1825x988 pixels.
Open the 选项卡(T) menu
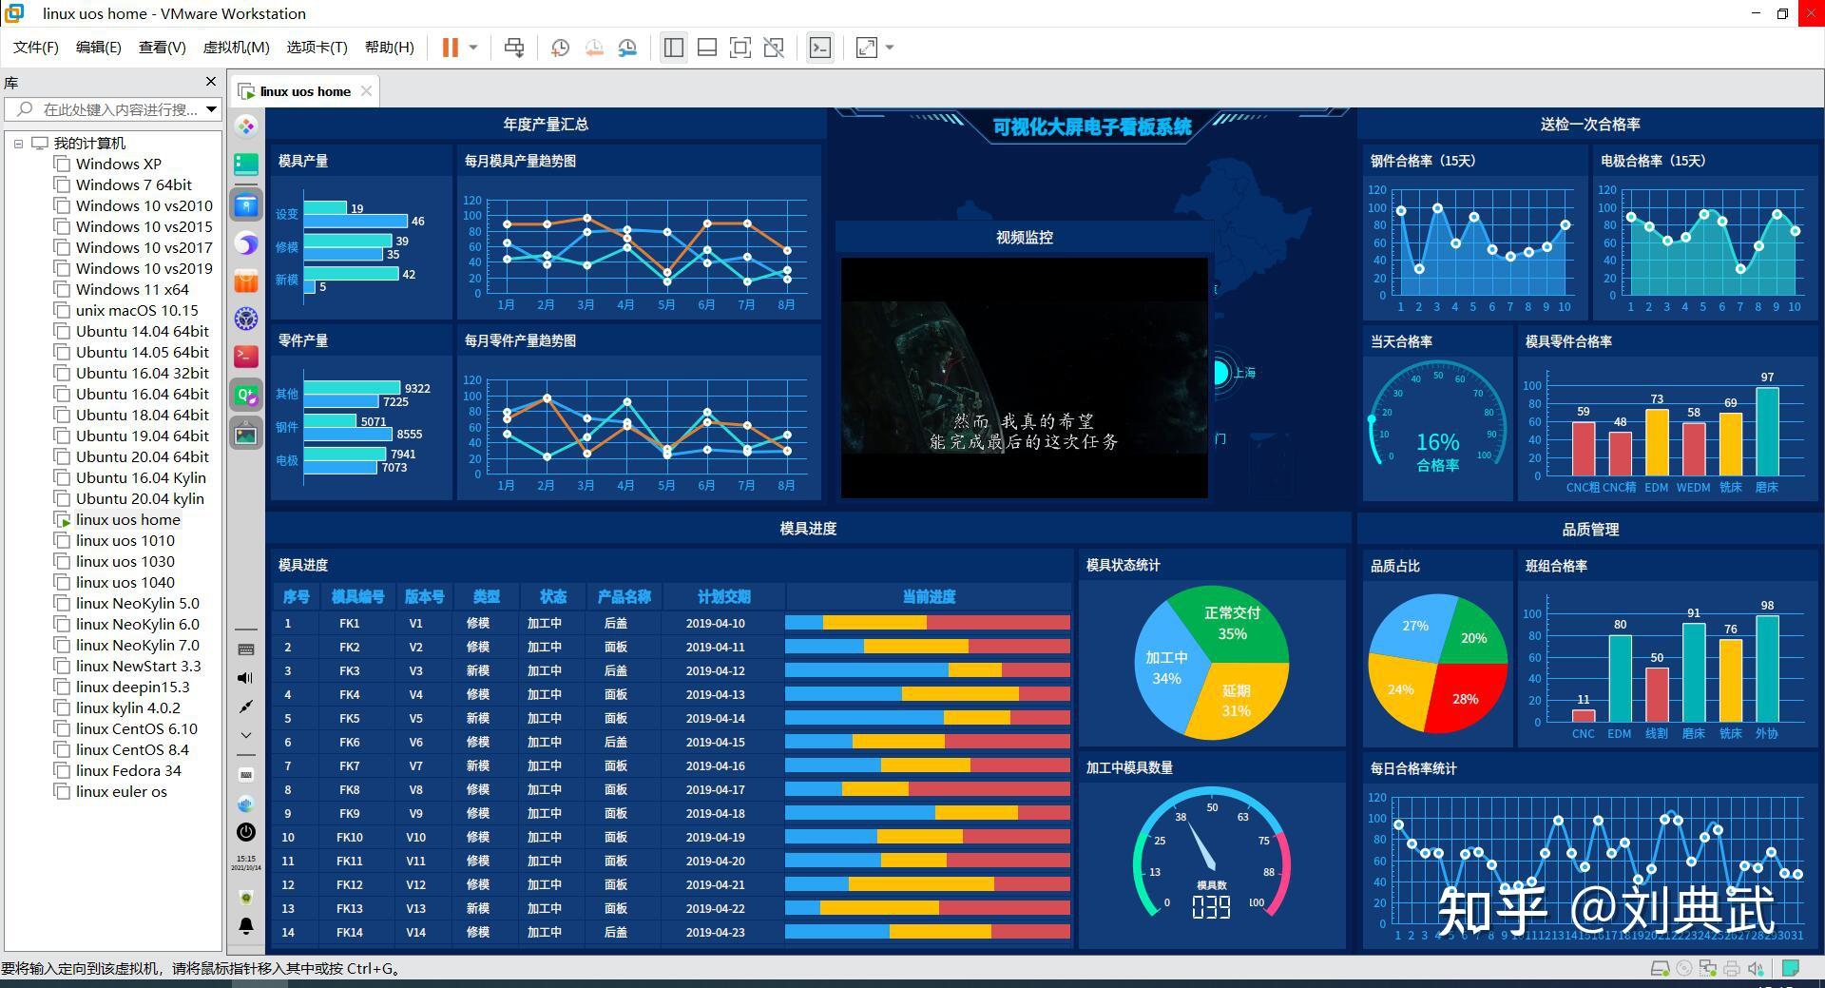pyautogui.click(x=317, y=48)
